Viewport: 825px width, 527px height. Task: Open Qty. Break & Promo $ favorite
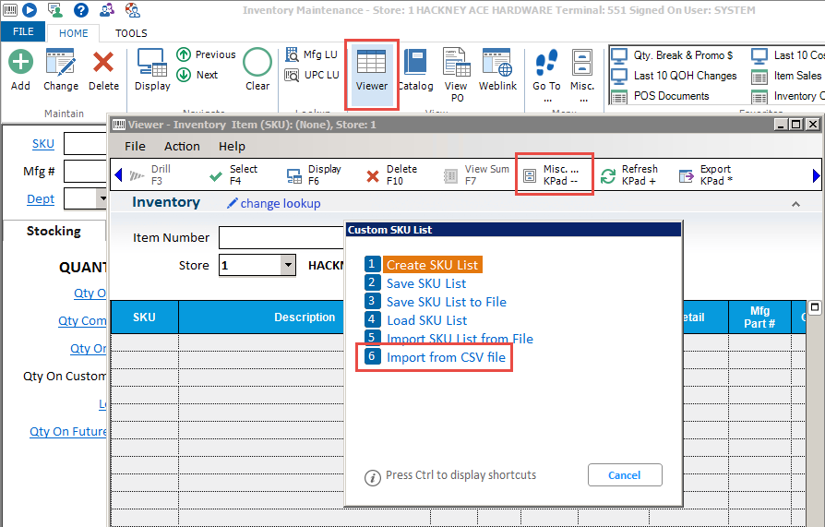673,55
